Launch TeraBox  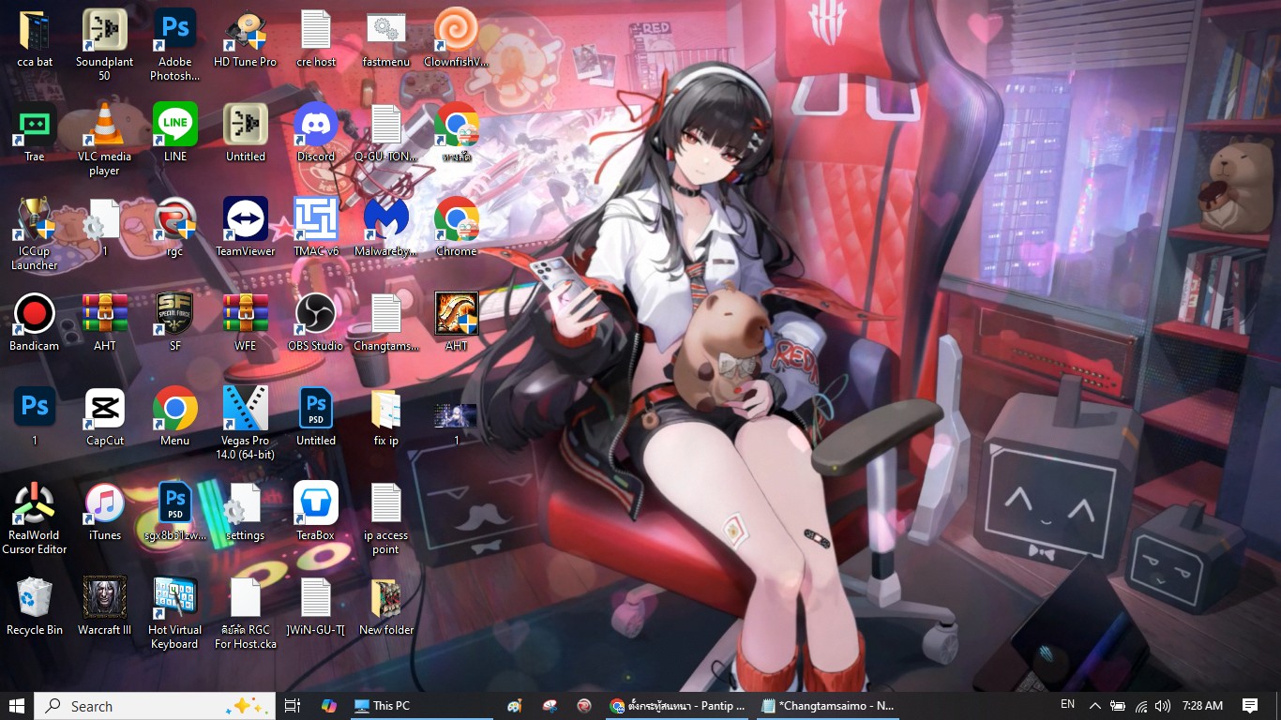316,512
